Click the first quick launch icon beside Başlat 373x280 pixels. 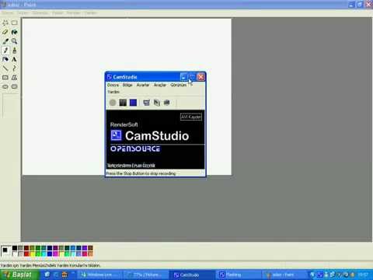(47, 275)
